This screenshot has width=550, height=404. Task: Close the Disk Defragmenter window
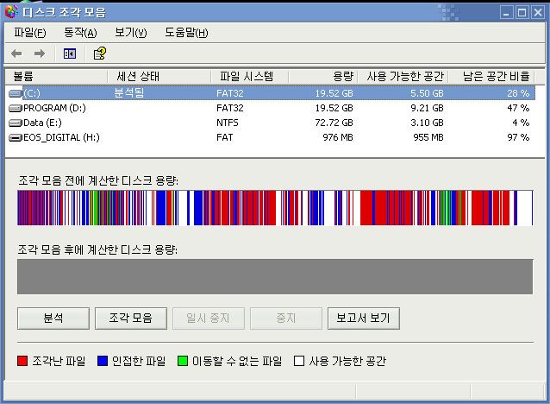pyautogui.click(x=538, y=13)
